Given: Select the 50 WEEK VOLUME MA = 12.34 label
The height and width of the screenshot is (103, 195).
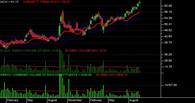Looking at the screenshot, I should (x=86, y=51).
